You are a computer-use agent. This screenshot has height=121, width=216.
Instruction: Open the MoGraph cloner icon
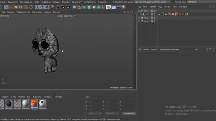click(94, 7)
